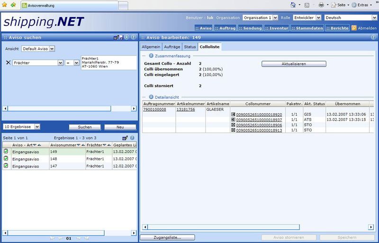Click the browser print icon
Screen dimensions: 379x243
pos(321,5)
